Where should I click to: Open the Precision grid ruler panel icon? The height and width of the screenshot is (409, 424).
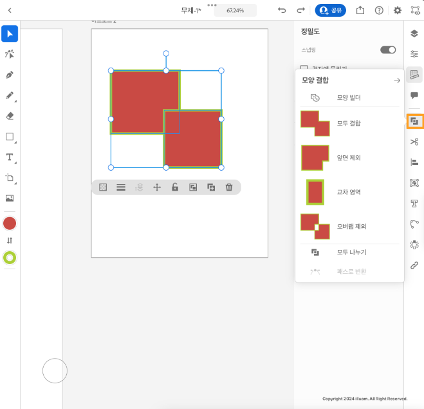pos(414,75)
